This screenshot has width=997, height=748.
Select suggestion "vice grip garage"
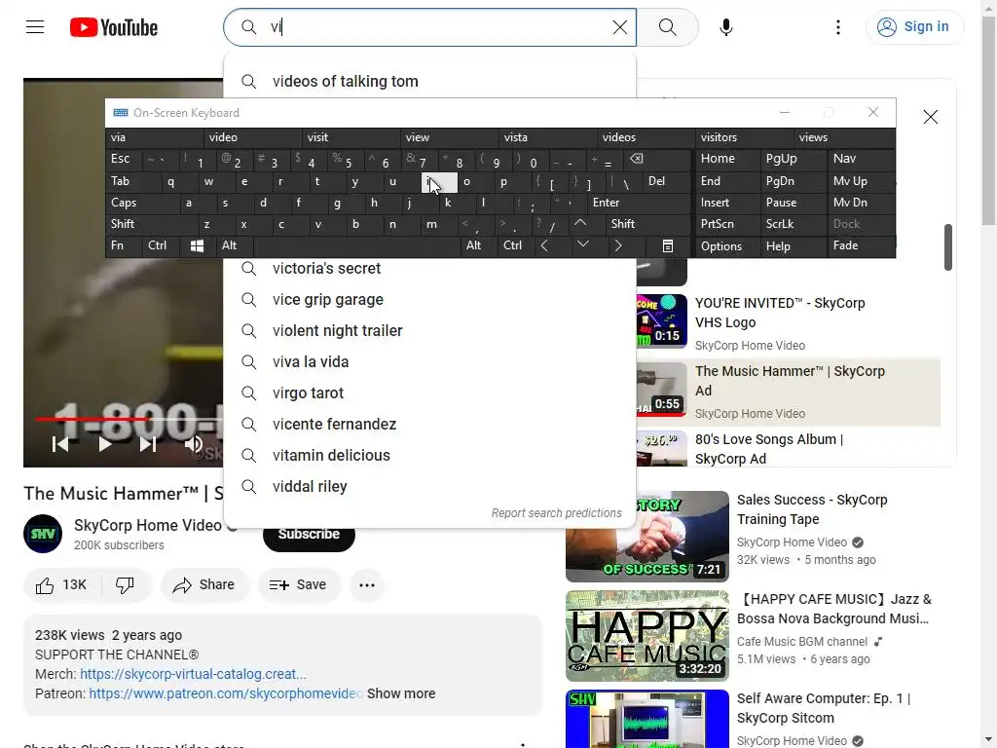(x=429, y=300)
